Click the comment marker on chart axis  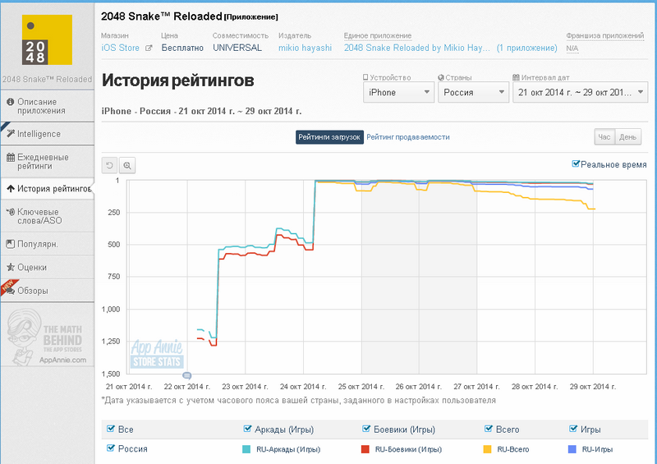pos(187,375)
